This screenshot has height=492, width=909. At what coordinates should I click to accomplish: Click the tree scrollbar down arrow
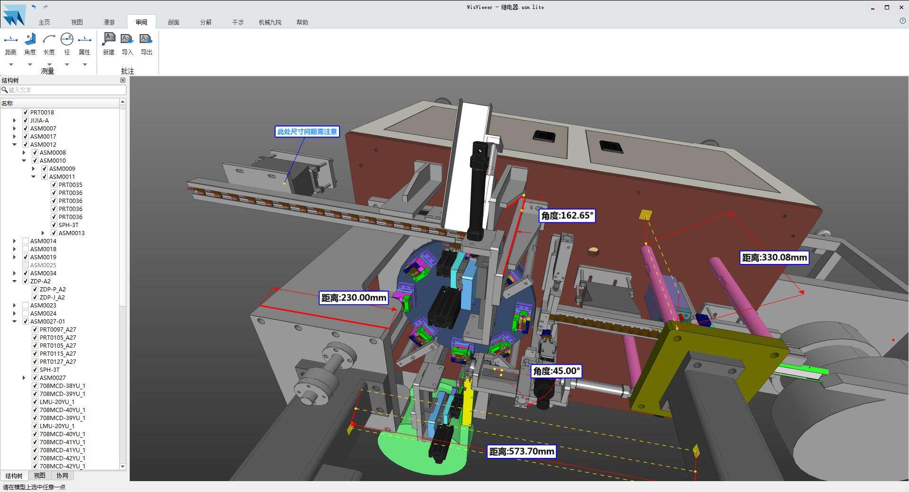click(123, 466)
